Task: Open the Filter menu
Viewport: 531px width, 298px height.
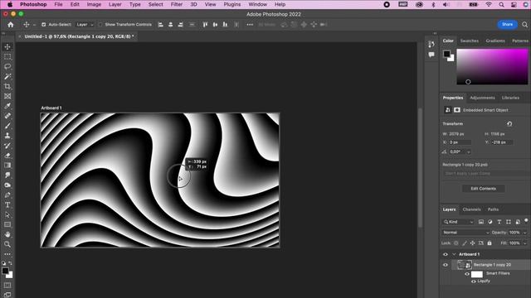Action: 177,4
